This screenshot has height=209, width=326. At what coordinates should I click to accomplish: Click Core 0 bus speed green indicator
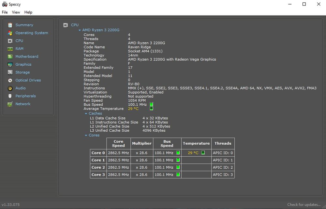(x=178, y=152)
